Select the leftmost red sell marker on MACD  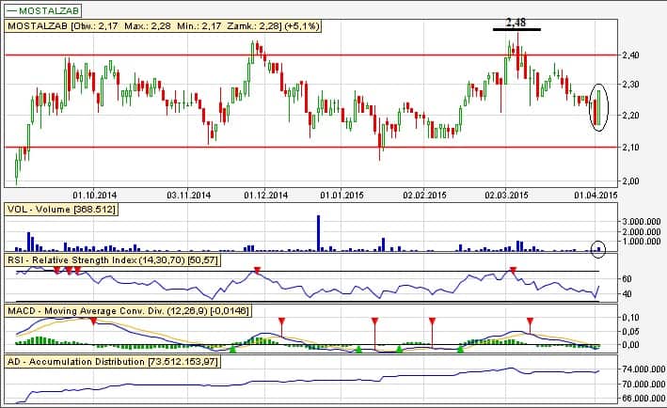tap(93, 321)
